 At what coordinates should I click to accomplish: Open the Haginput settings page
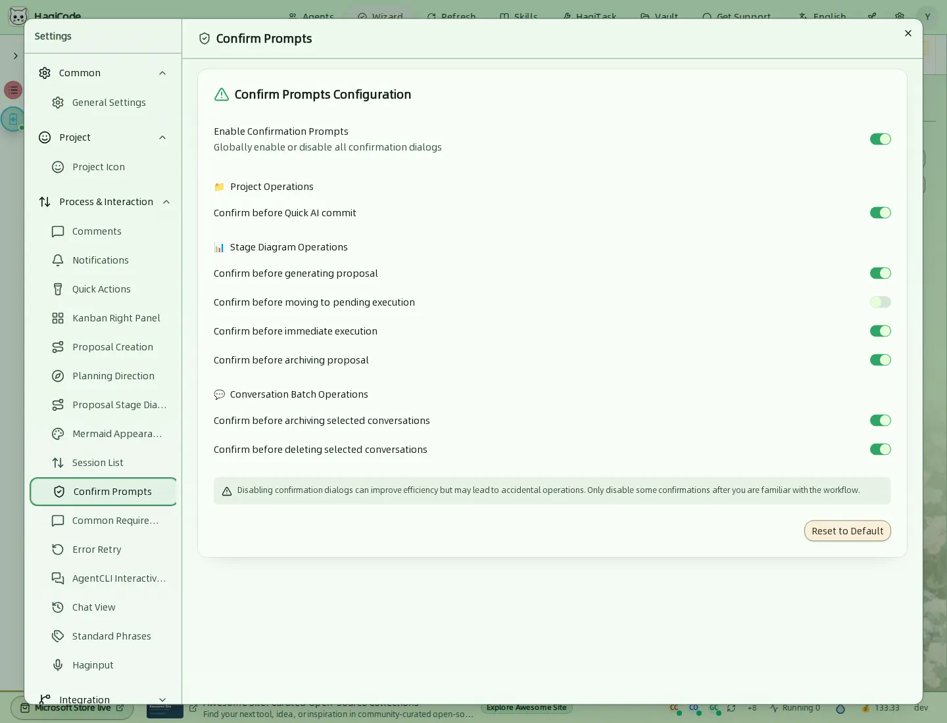click(x=103, y=665)
